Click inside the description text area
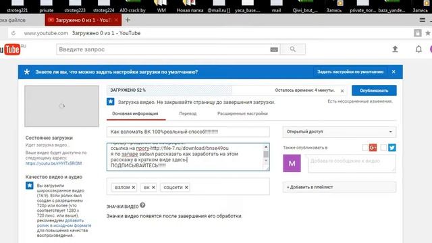 point(185,157)
